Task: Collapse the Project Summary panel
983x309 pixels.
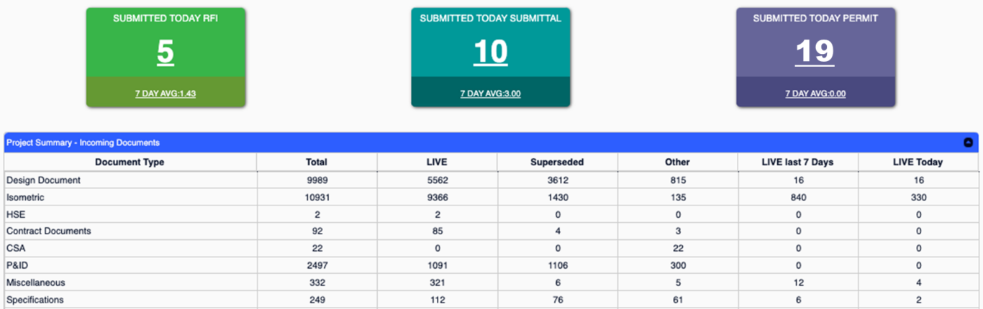Action: tap(968, 142)
